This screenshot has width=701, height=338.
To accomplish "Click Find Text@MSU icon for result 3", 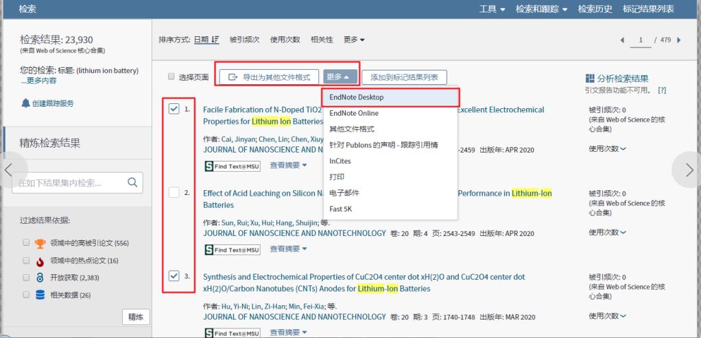I will [x=233, y=333].
